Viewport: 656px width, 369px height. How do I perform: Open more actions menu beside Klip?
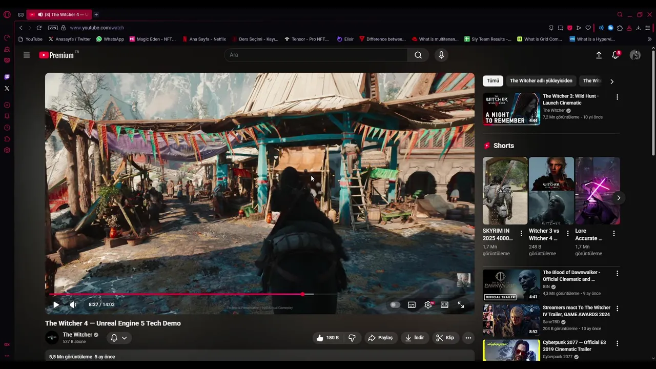(x=468, y=338)
